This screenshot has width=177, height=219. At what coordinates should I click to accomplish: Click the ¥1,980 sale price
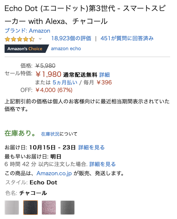48,74
